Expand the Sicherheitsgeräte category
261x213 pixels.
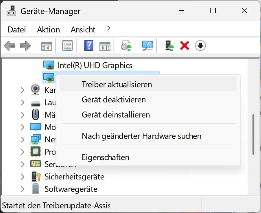tap(22, 177)
